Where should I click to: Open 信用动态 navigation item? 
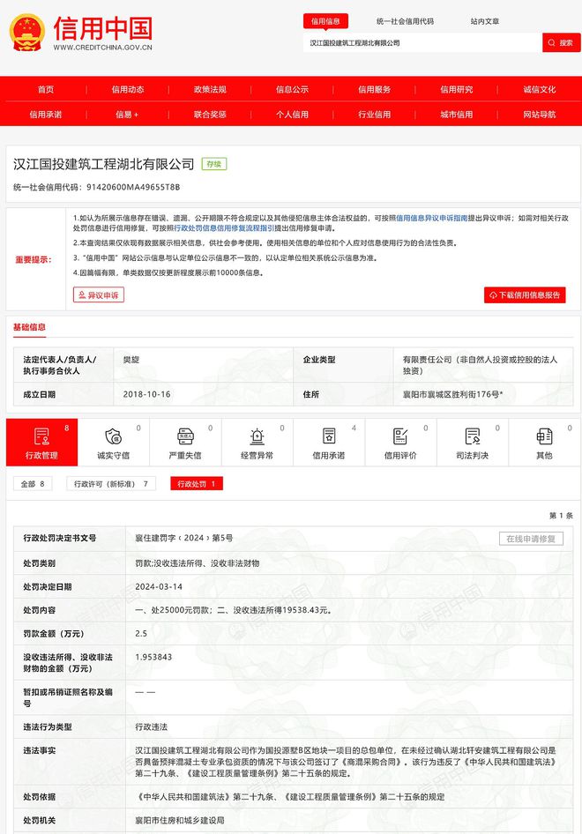click(128, 89)
